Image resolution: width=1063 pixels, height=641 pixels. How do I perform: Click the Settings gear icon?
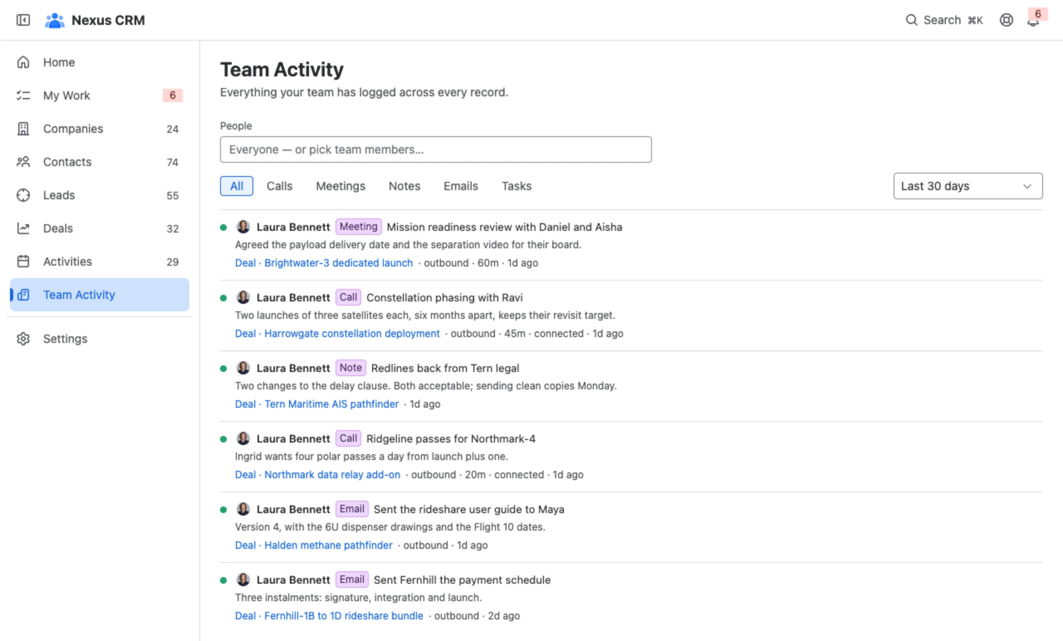click(23, 339)
